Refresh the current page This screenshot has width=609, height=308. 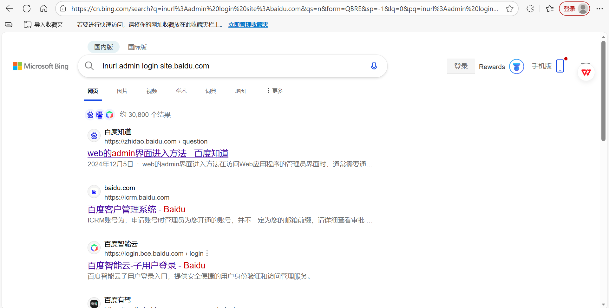pyautogui.click(x=27, y=9)
